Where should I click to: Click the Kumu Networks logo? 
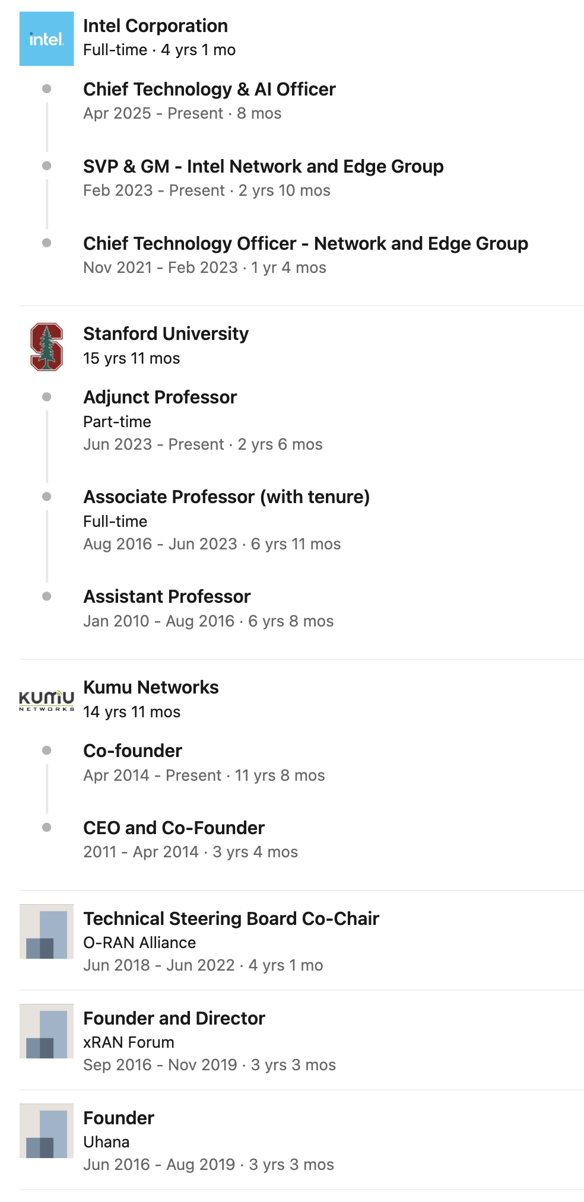[46, 700]
